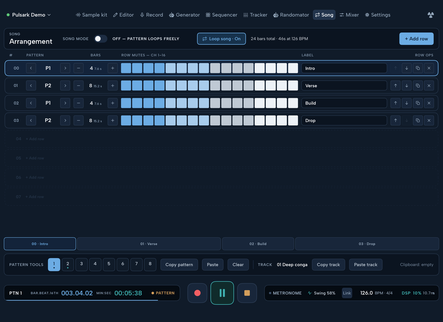This screenshot has height=322, width=443.
Task: Increase bars for the Verse row
Action: (x=113, y=86)
